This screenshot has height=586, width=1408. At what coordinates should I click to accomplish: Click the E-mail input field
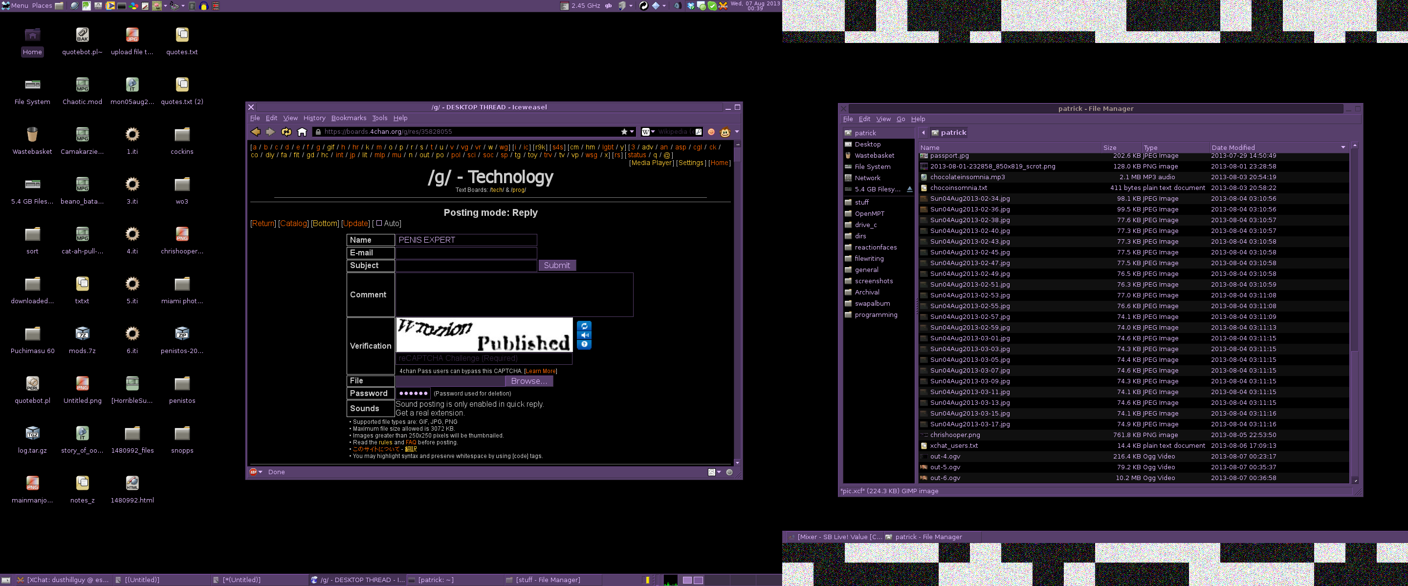coord(466,253)
